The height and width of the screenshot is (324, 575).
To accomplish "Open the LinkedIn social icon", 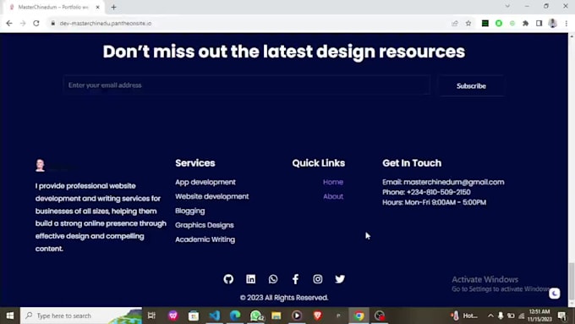I will 251,279.
